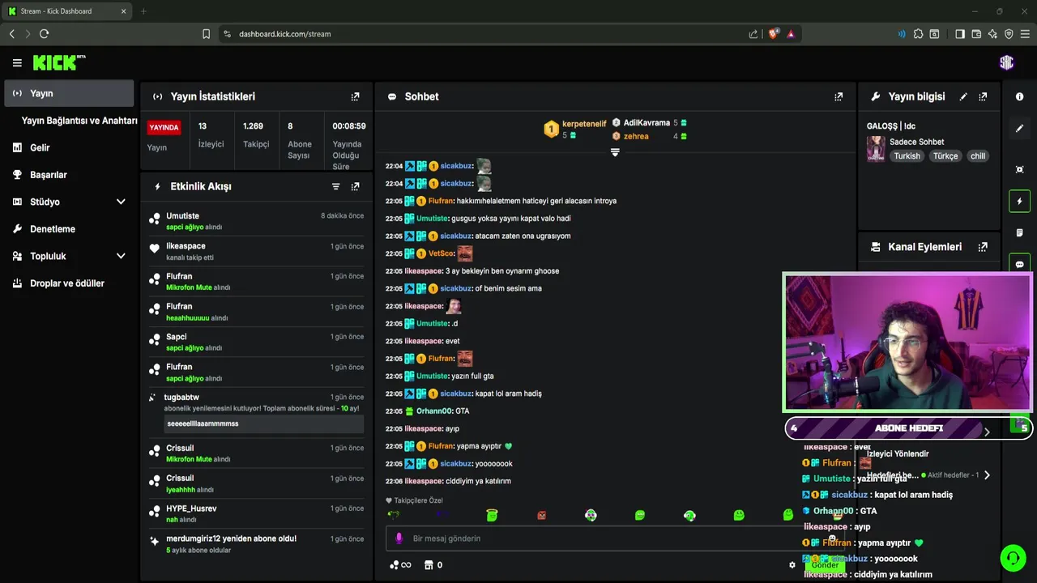Open the Etkinlik Akışı filter icon
Viewport: 1037px width, 583px height.
[x=335, y=186]
